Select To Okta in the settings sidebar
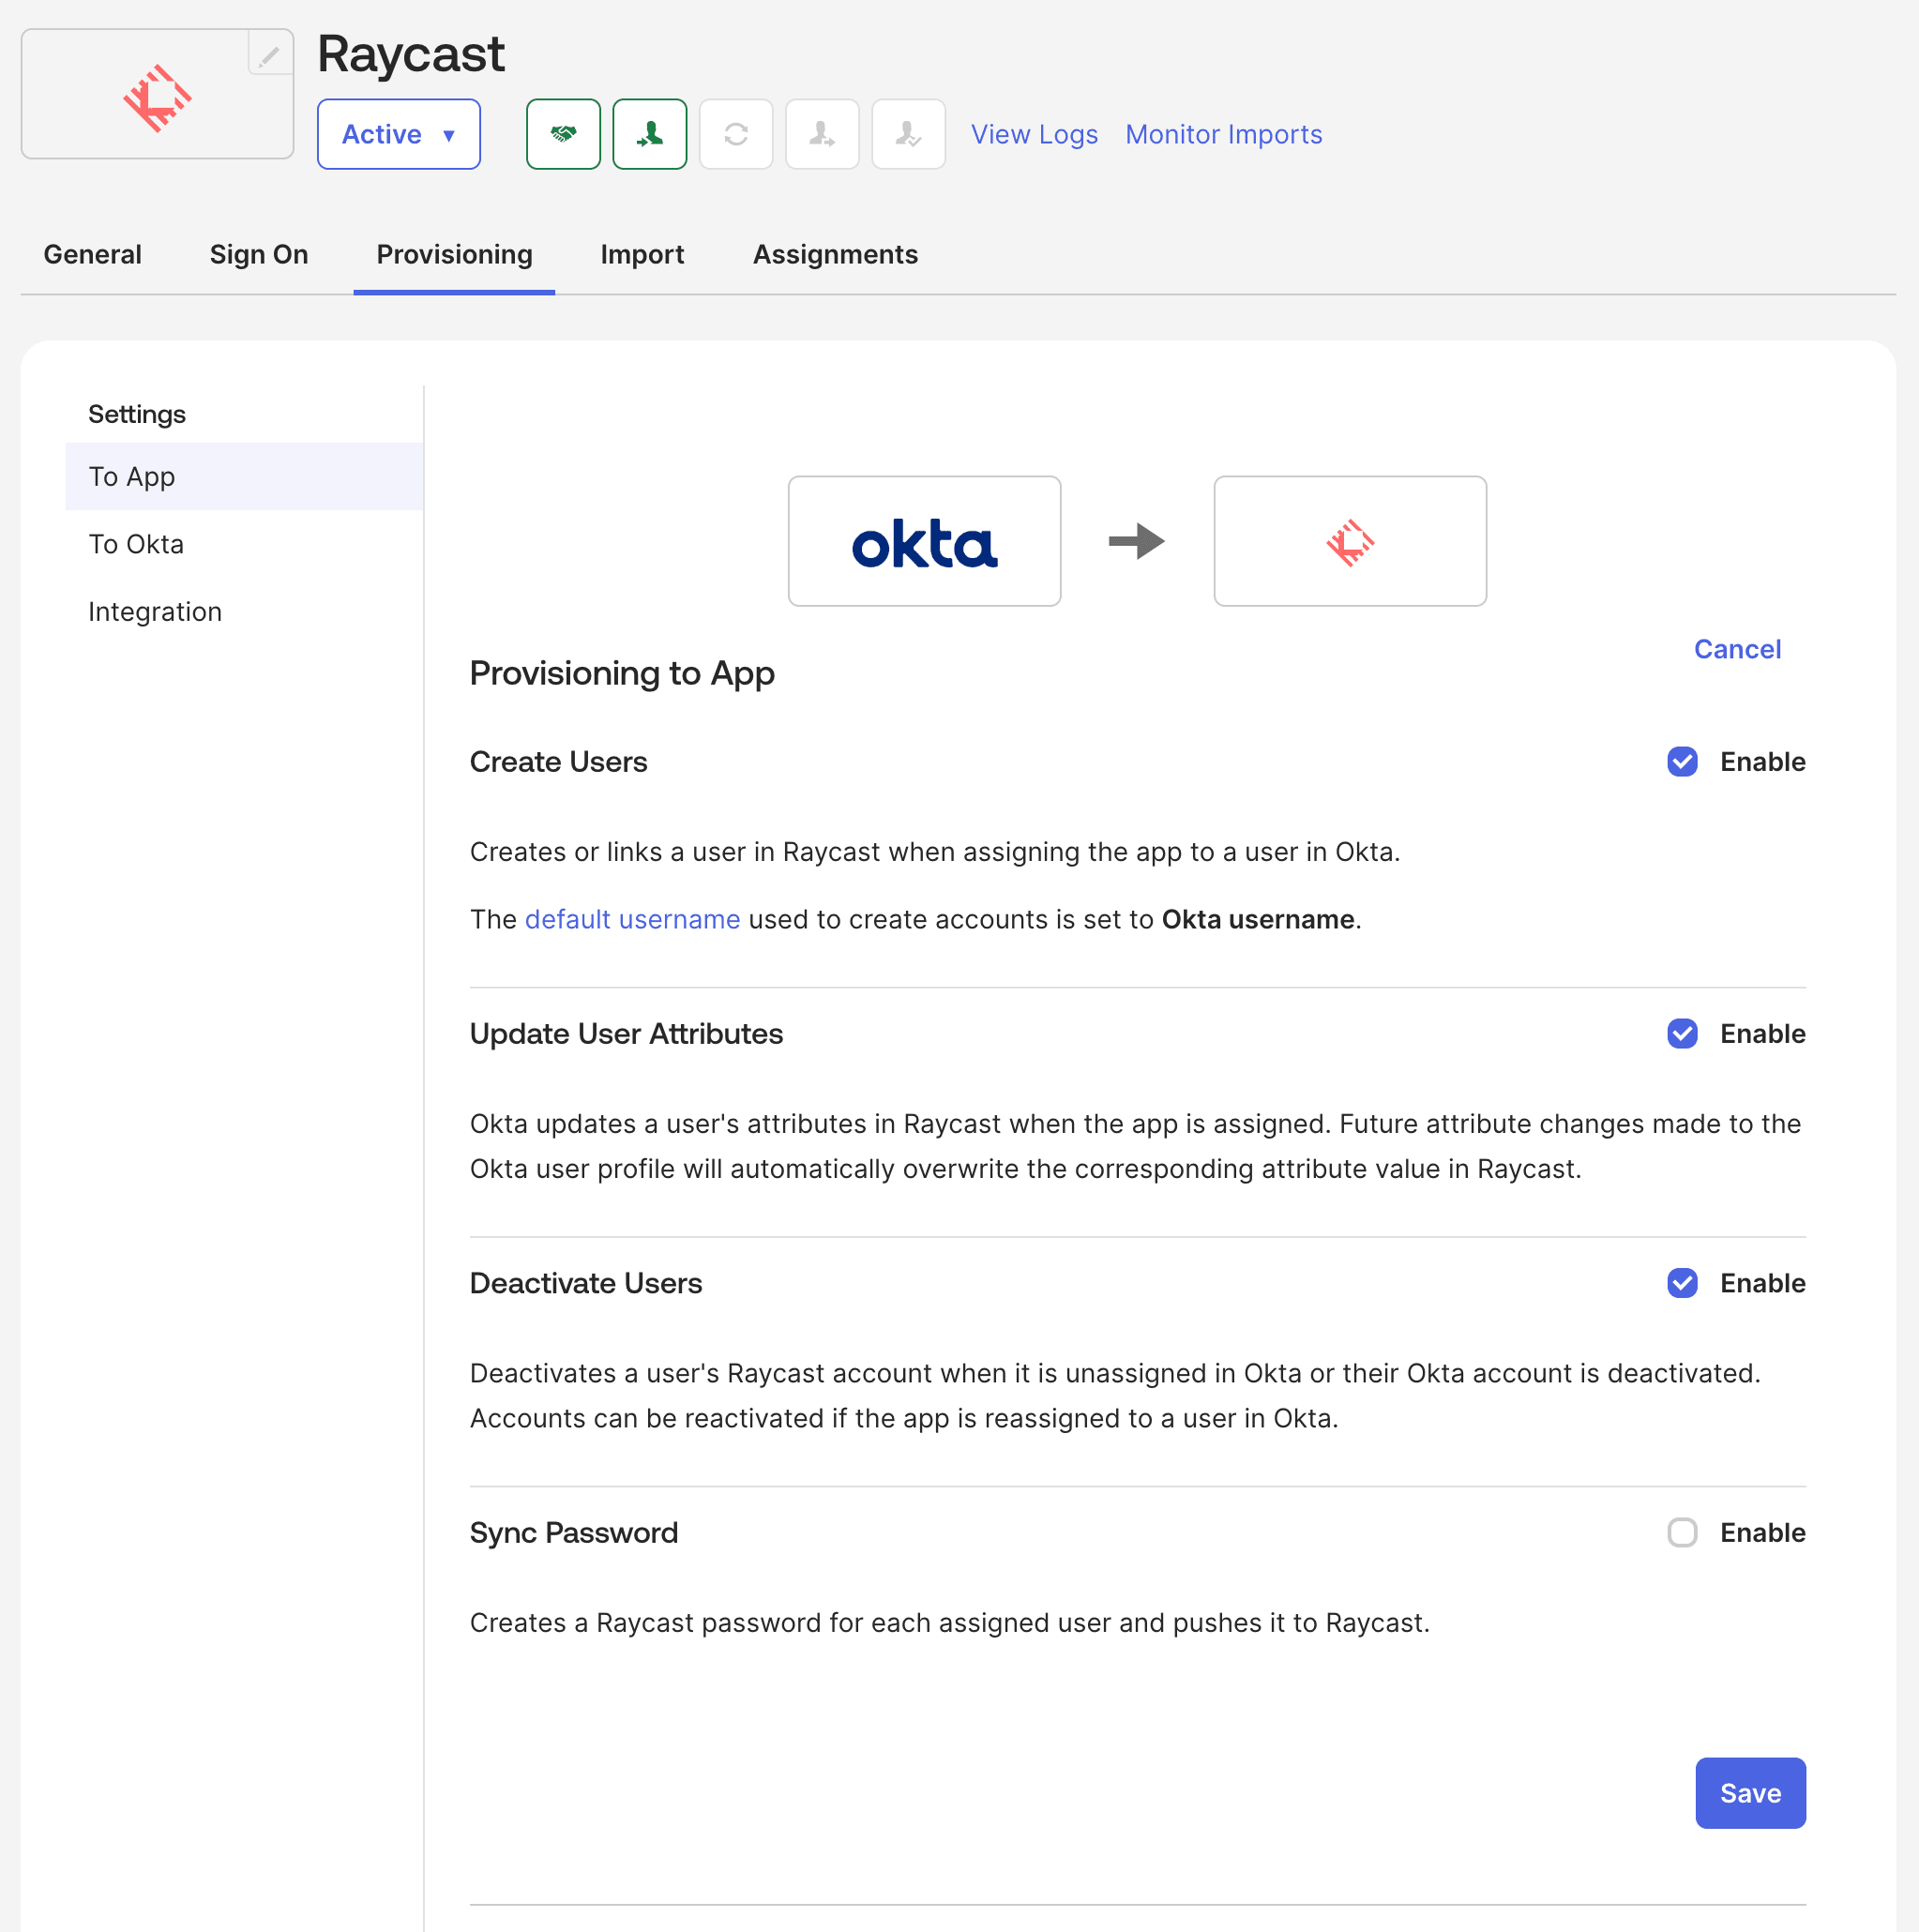The image size is (1919, 1932). (x=136, y=543)
